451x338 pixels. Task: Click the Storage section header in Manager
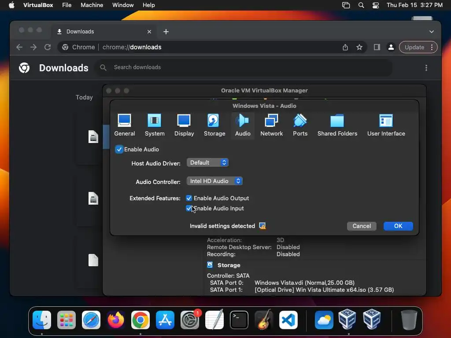point(229,265)
